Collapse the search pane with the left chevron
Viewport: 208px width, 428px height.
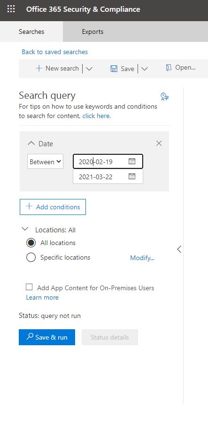[179, 249]
